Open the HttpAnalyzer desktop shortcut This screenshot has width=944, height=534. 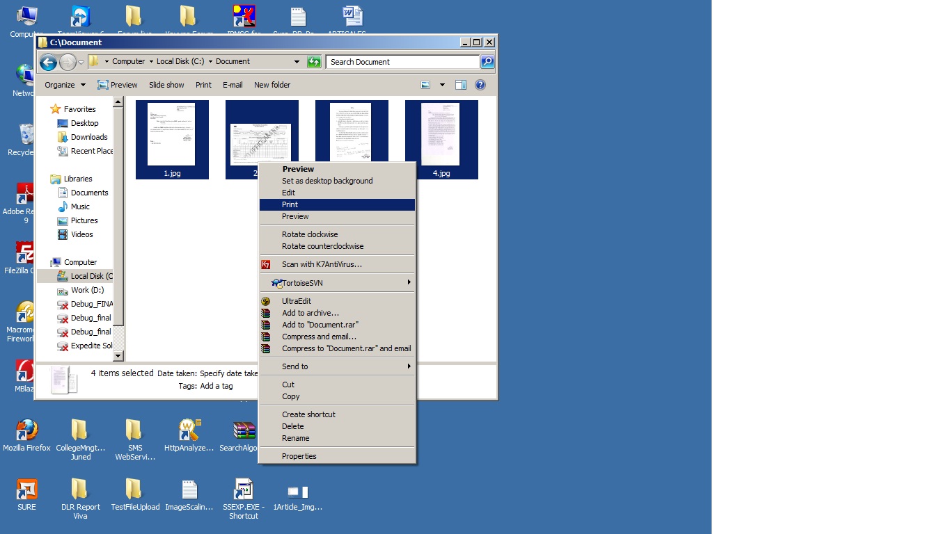(189, 436)
